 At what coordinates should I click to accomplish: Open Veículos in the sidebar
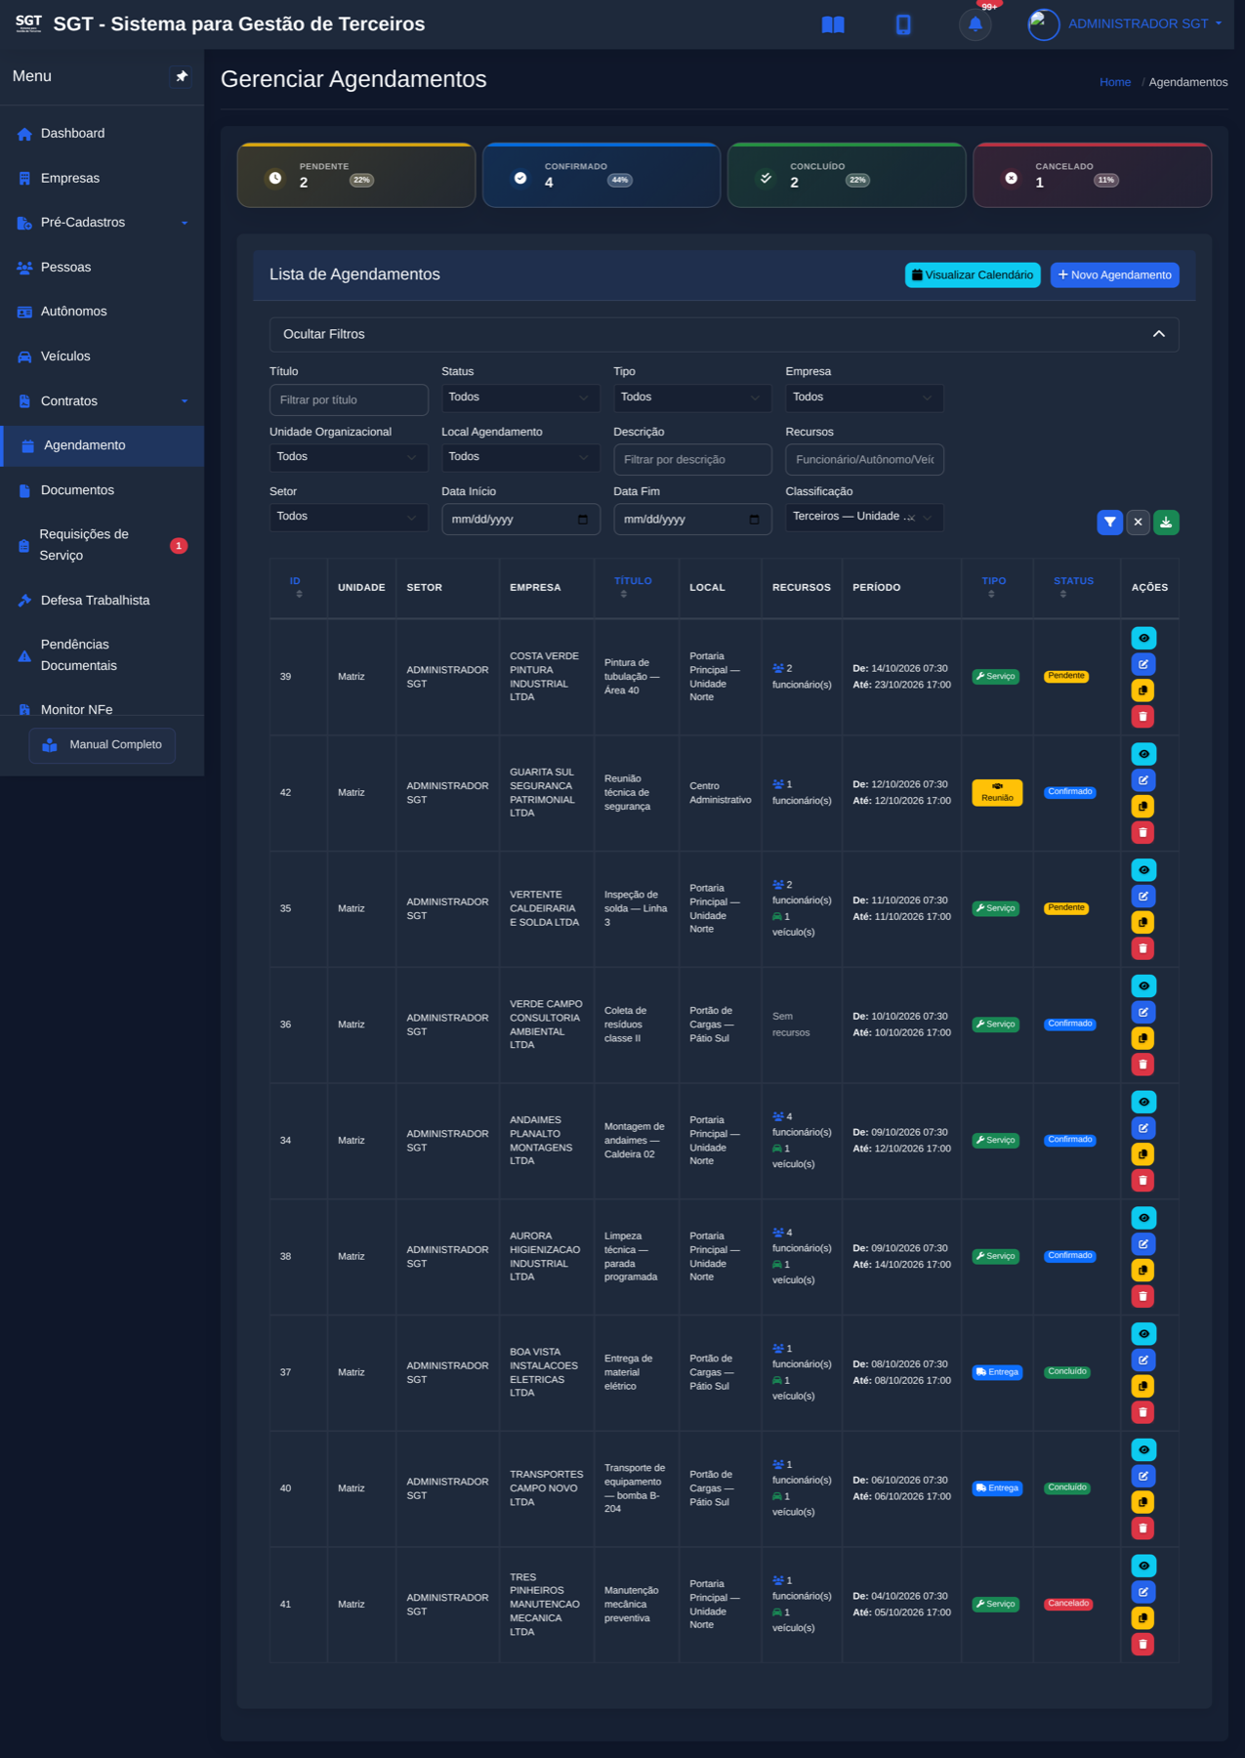click(103, 356)
